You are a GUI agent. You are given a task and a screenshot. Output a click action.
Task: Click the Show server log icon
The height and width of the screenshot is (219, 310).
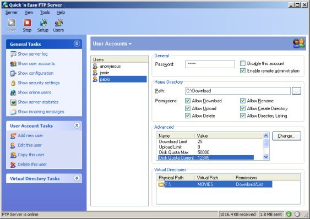click(13, 54)
